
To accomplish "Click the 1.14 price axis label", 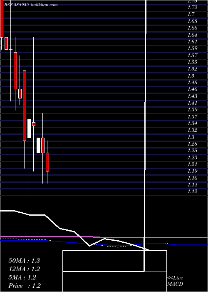I will [x=192, y=185].
